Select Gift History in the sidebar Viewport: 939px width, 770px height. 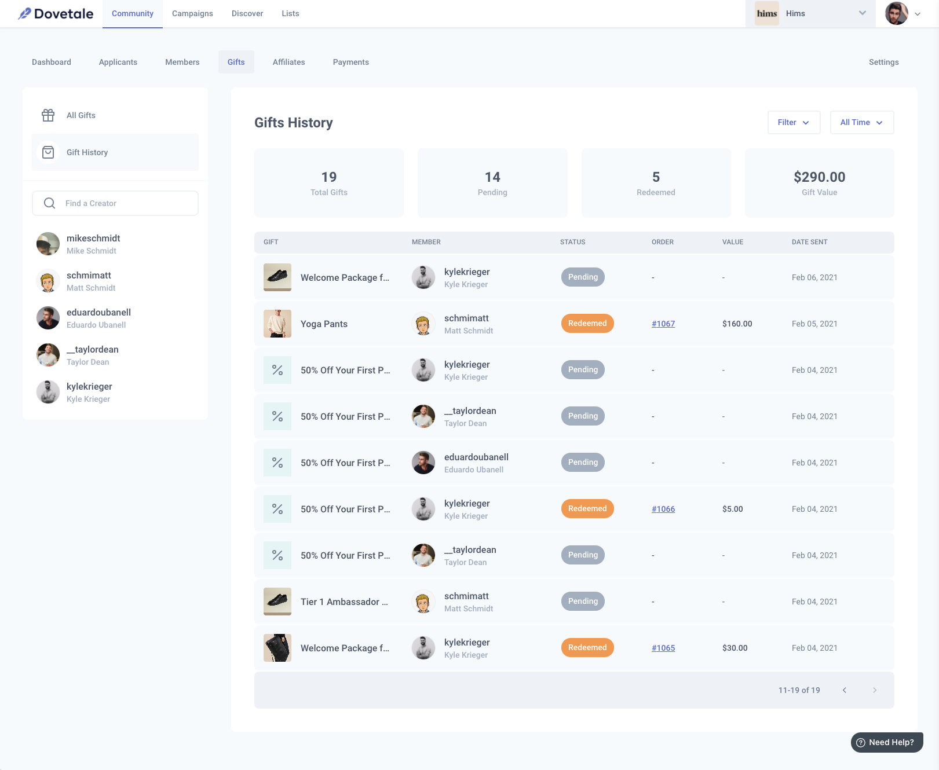click(115, 152)
